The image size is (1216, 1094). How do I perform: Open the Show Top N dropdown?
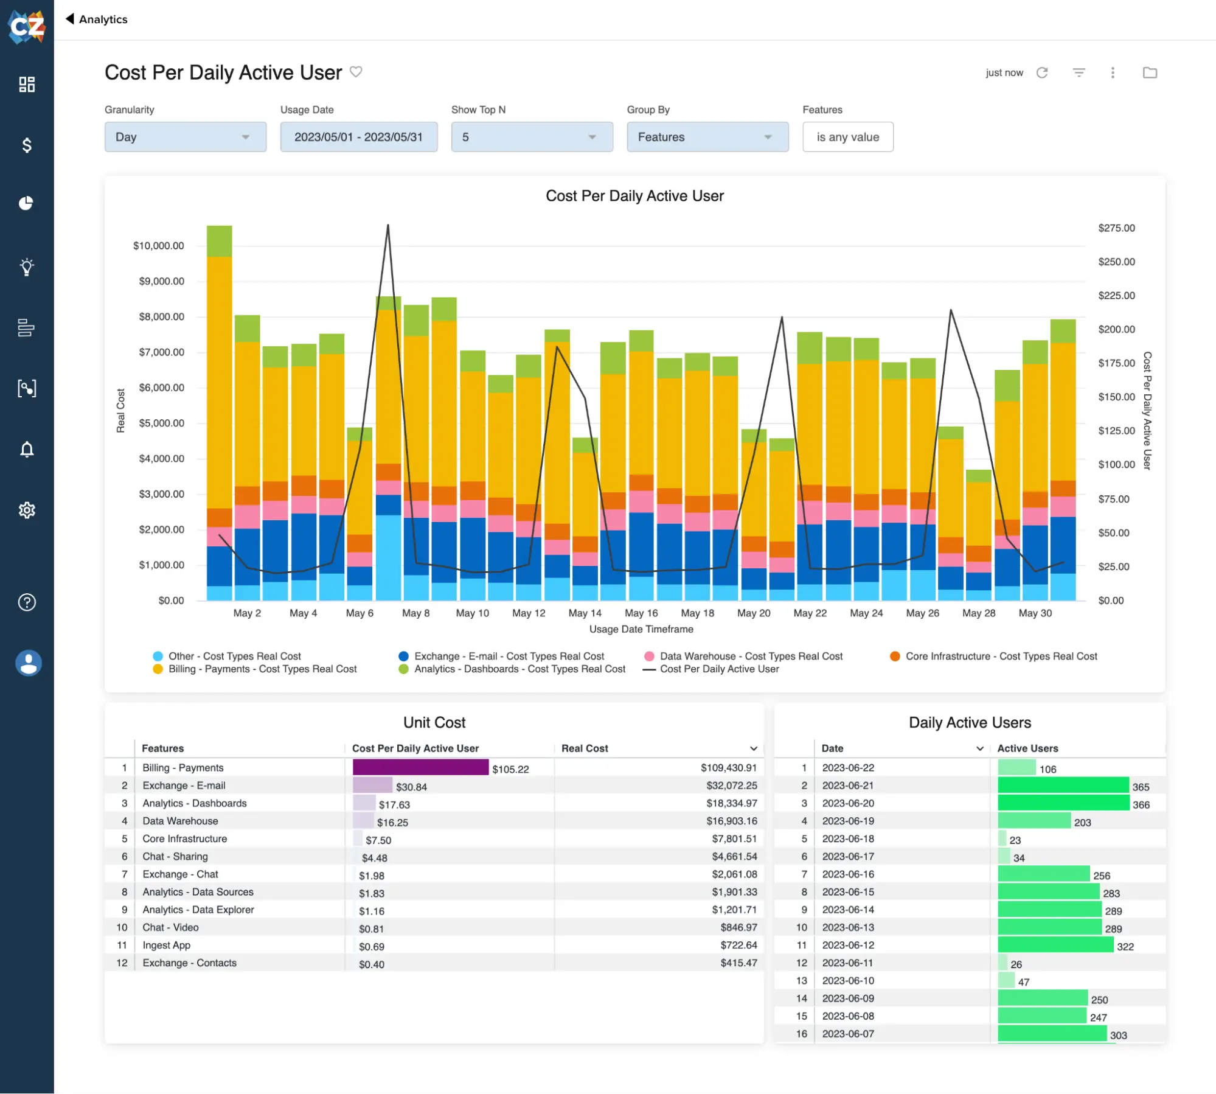[532, 137]
